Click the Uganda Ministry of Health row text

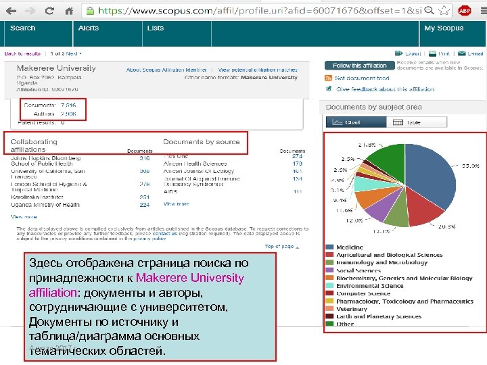click(45, 205)
